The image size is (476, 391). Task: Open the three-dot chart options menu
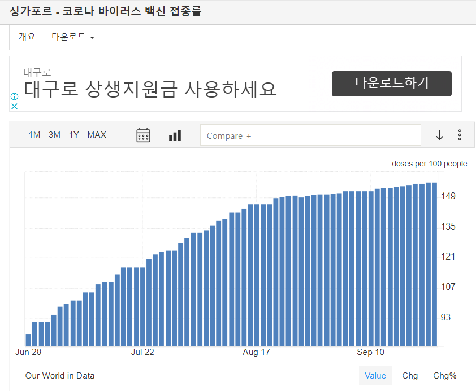(460, 135)
